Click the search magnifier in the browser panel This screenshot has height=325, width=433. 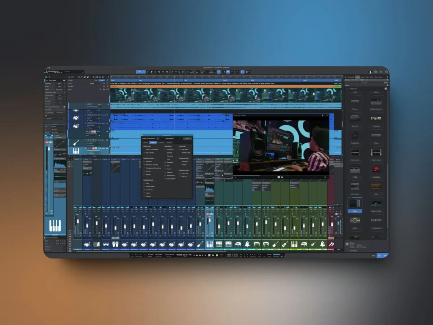coord(388,77)
